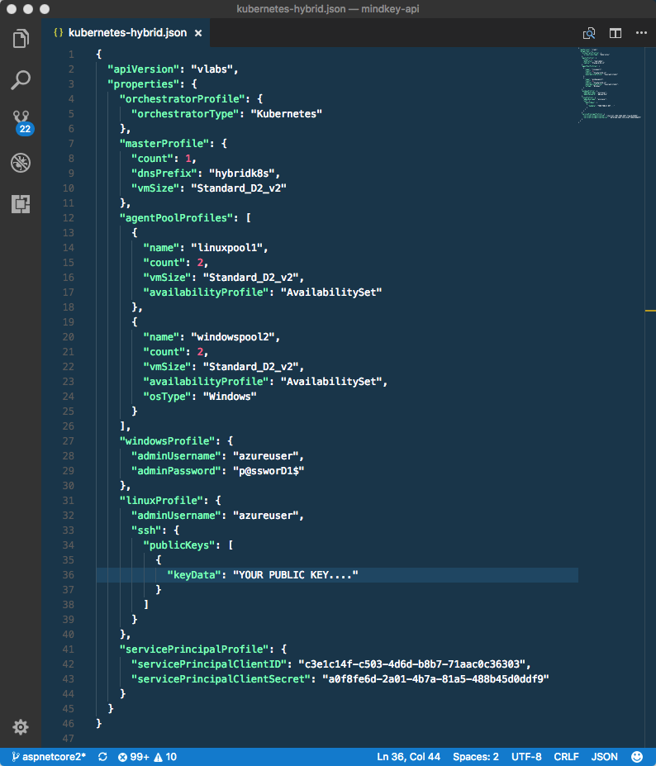
Task: Open the Extensions view in activity bar
Action: pos(21,204)
